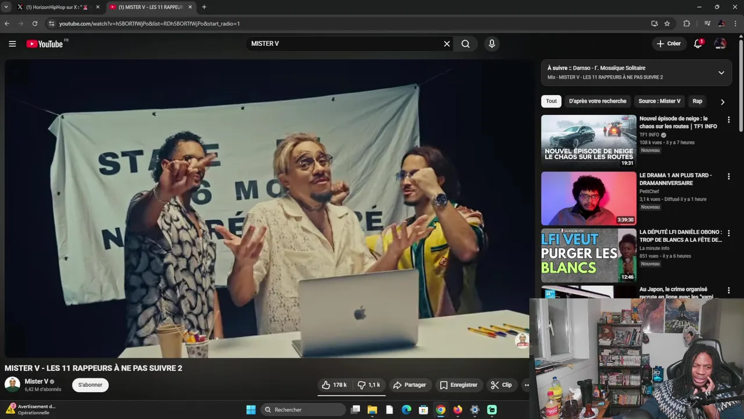Screen dimensions: 744x419
Task: Click the Windows Rechercher search box
Action: click(302, 410)
